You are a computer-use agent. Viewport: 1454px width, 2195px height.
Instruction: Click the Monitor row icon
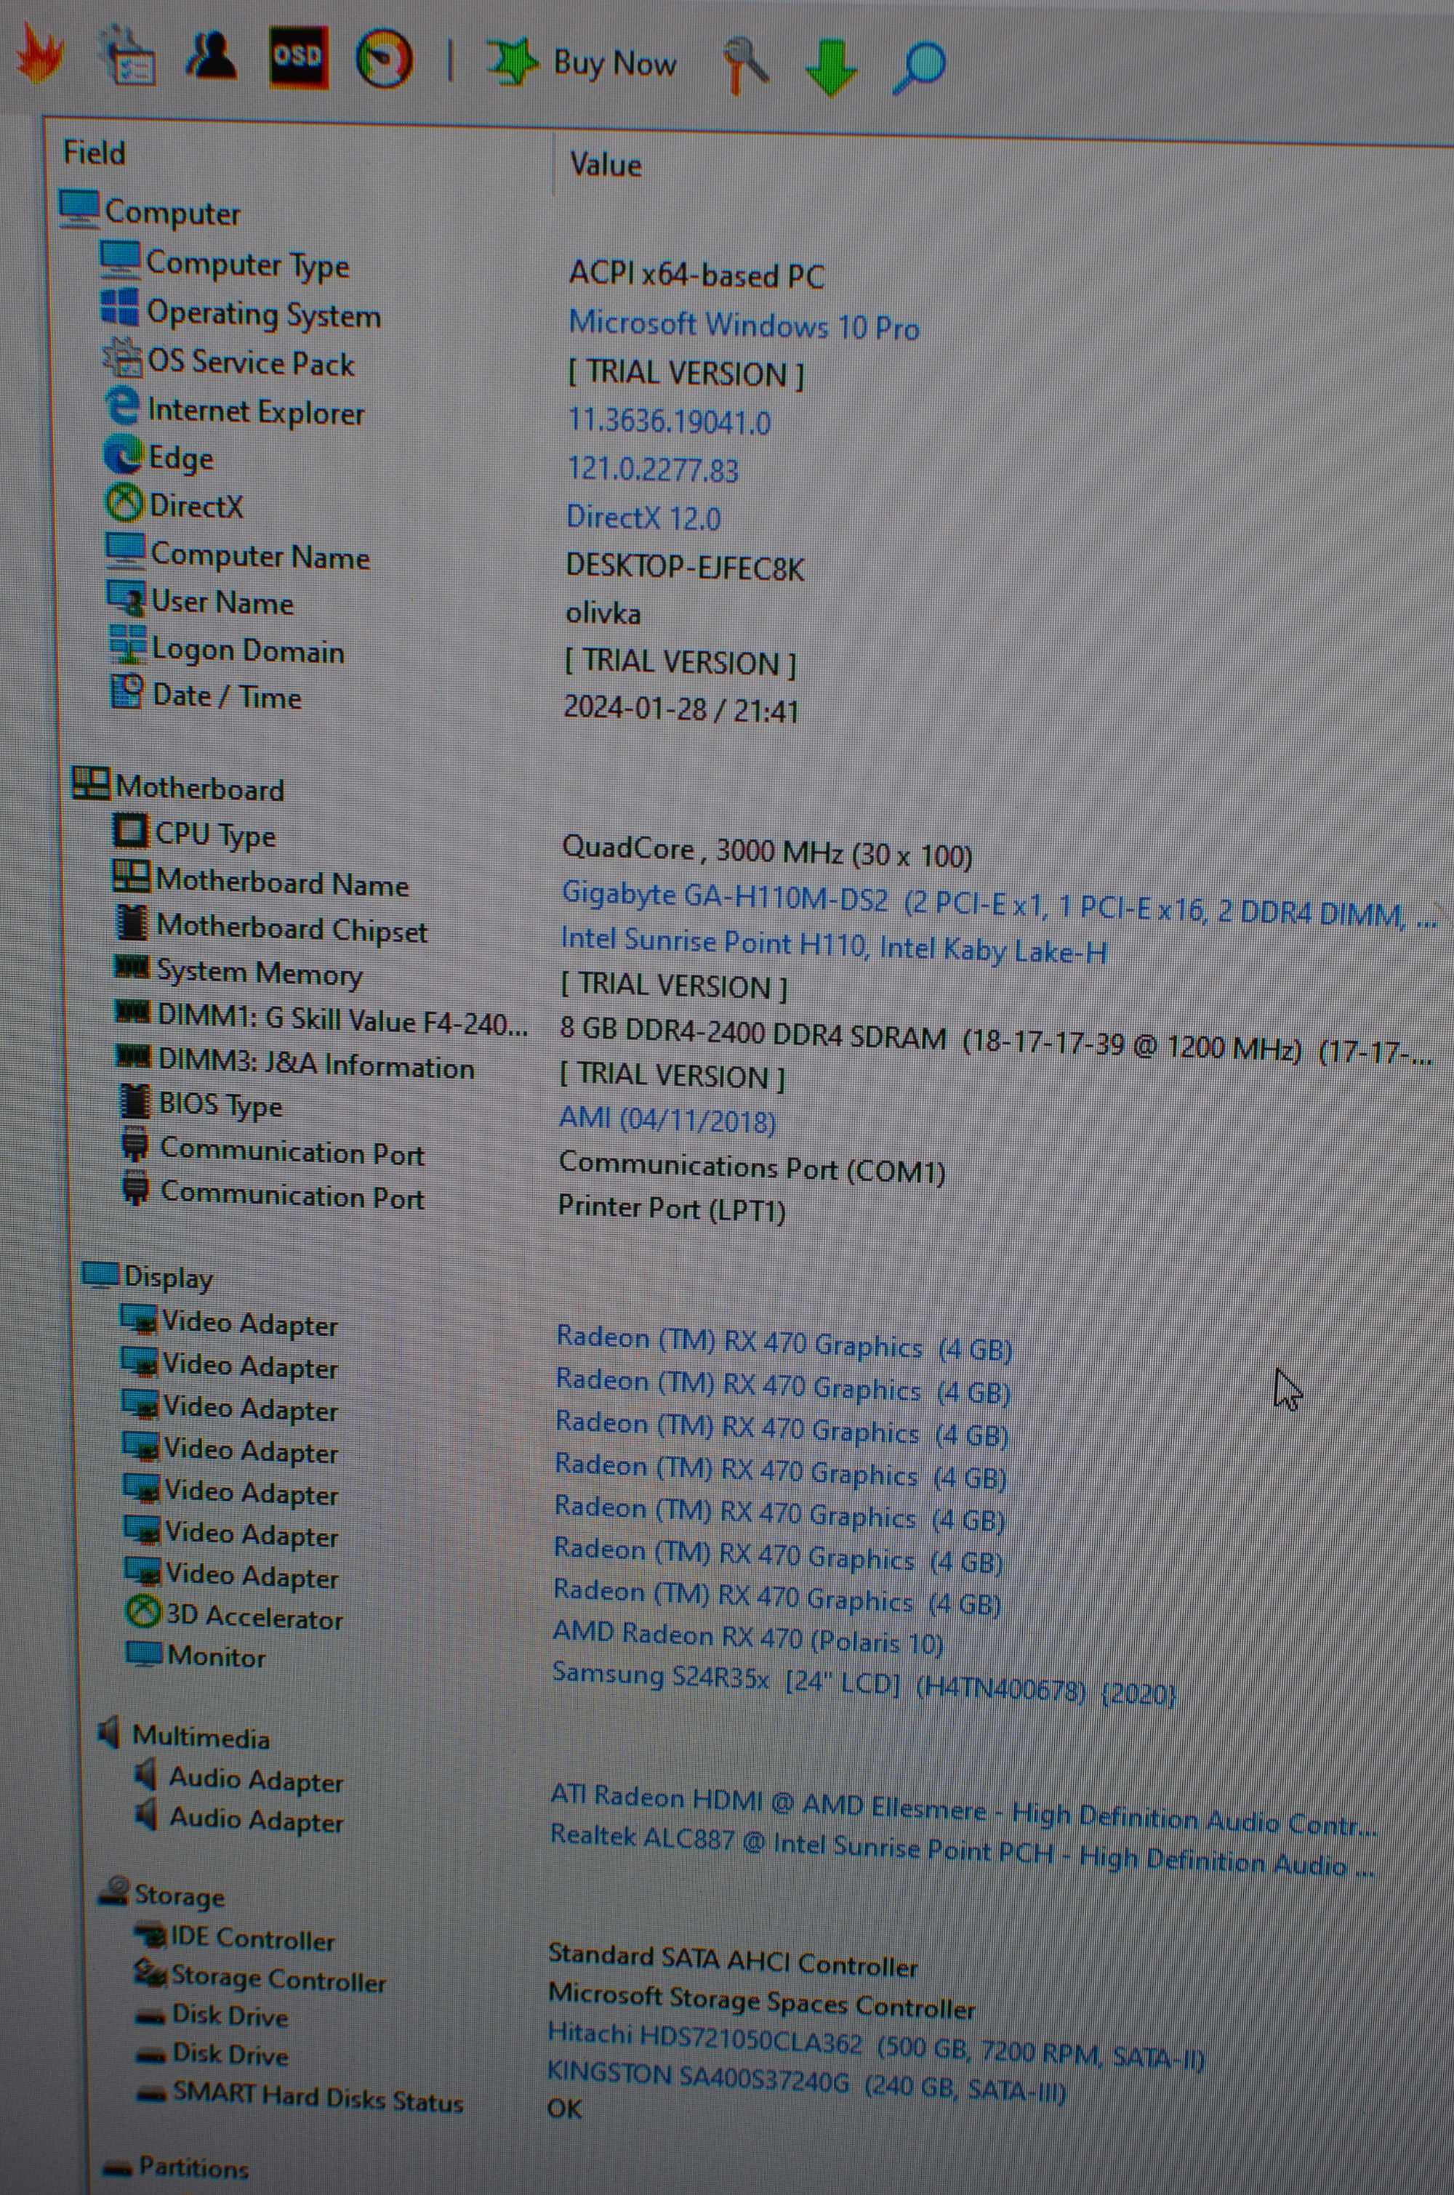[x=144, y=1653]
